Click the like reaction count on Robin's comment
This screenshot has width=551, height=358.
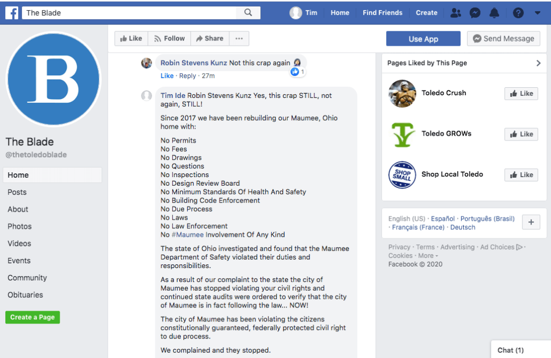click(x=298, y=72)
